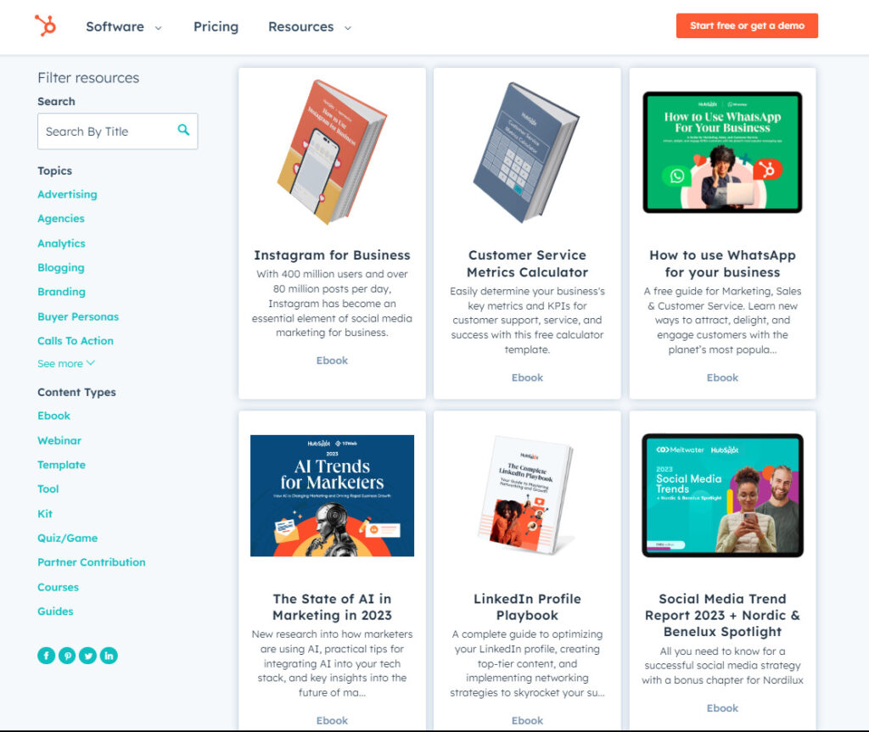The height and width of the screenshot is (732, 869).
Task: Open Complete LinkedIn Playbook cover image
Action: coord(526,495)
